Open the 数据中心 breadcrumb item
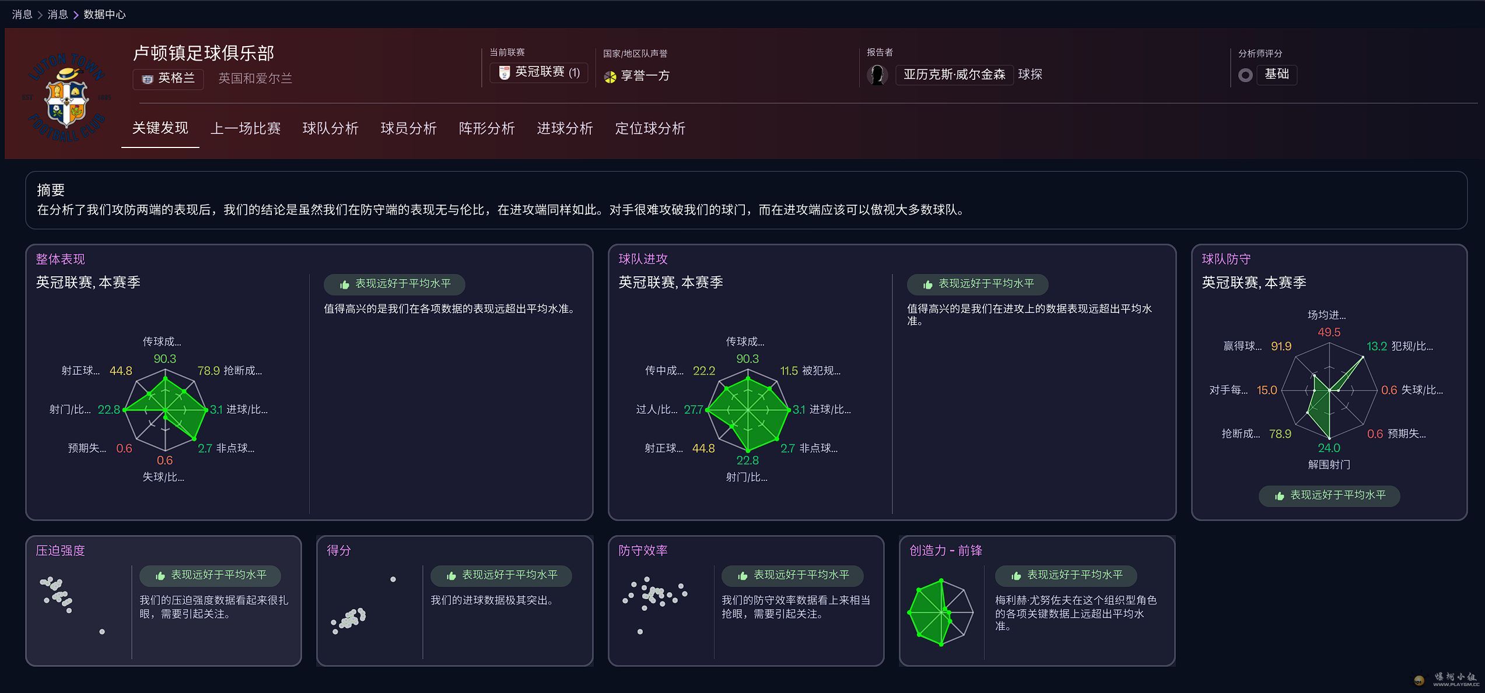The image size is (1485, 693). (104, 15)
